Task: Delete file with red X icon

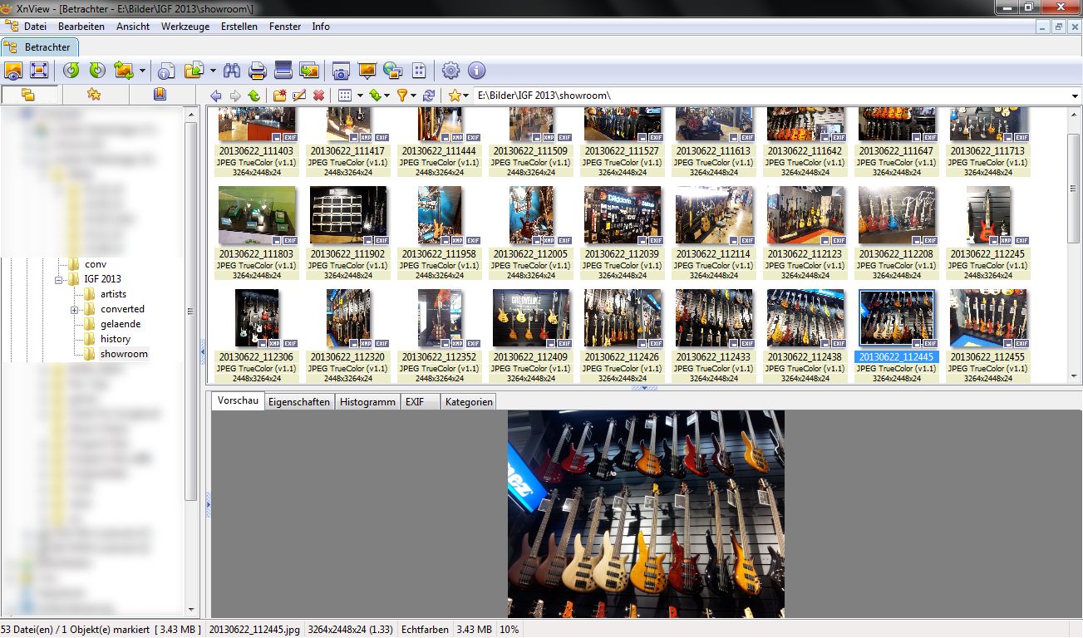Action: [318, 96]
